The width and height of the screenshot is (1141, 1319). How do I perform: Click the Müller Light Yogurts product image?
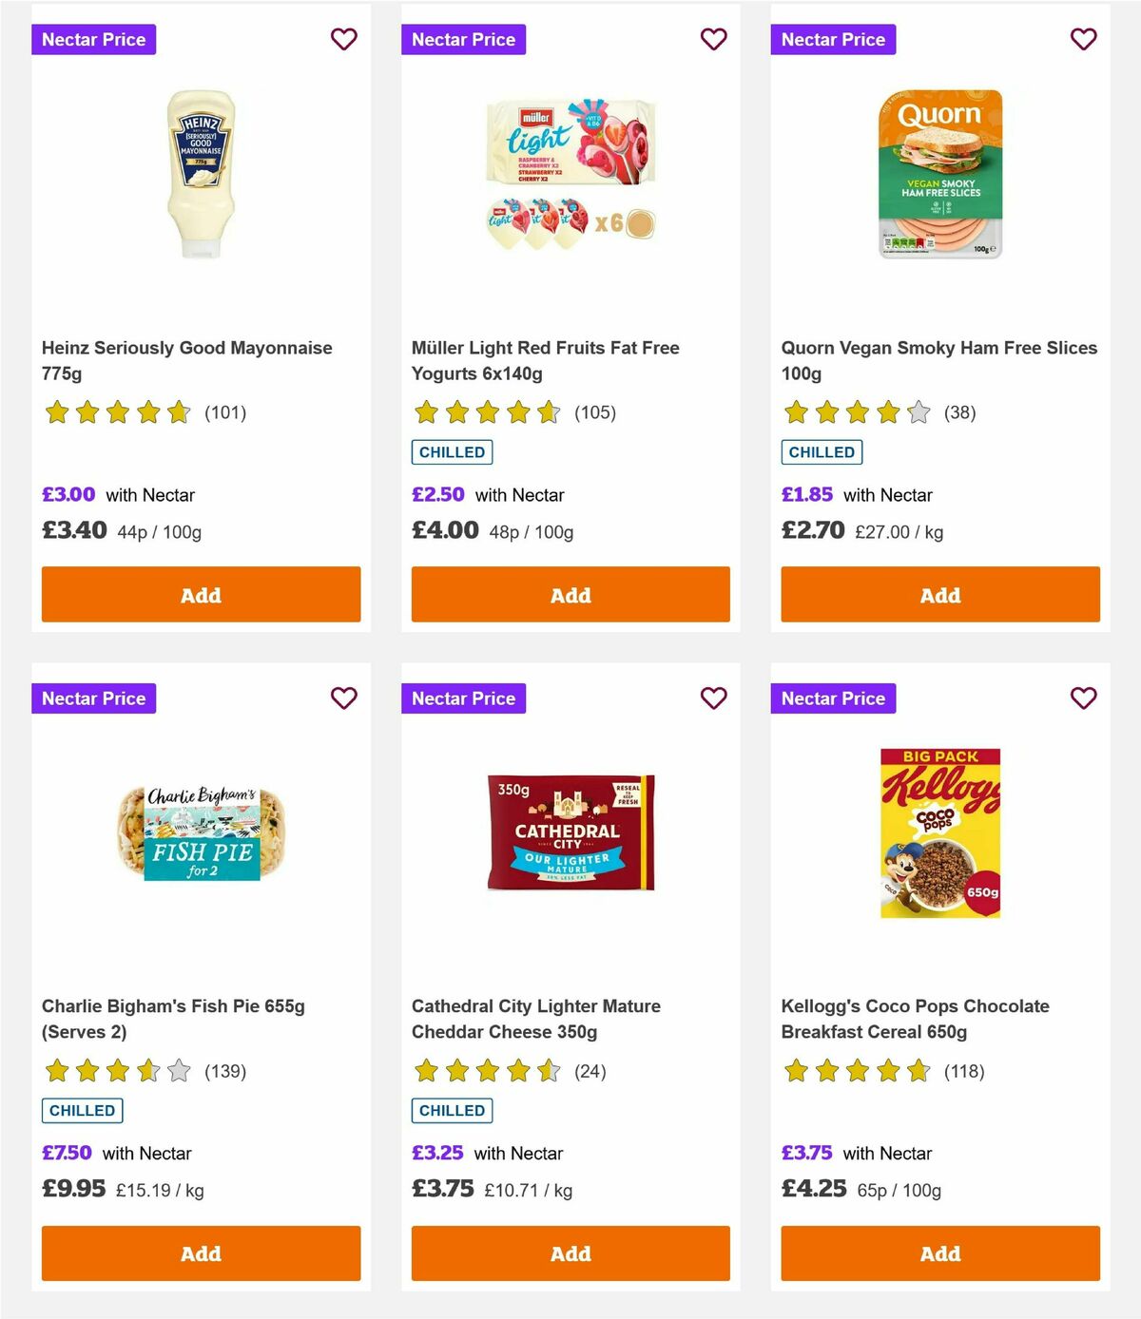tap(570, 171)
